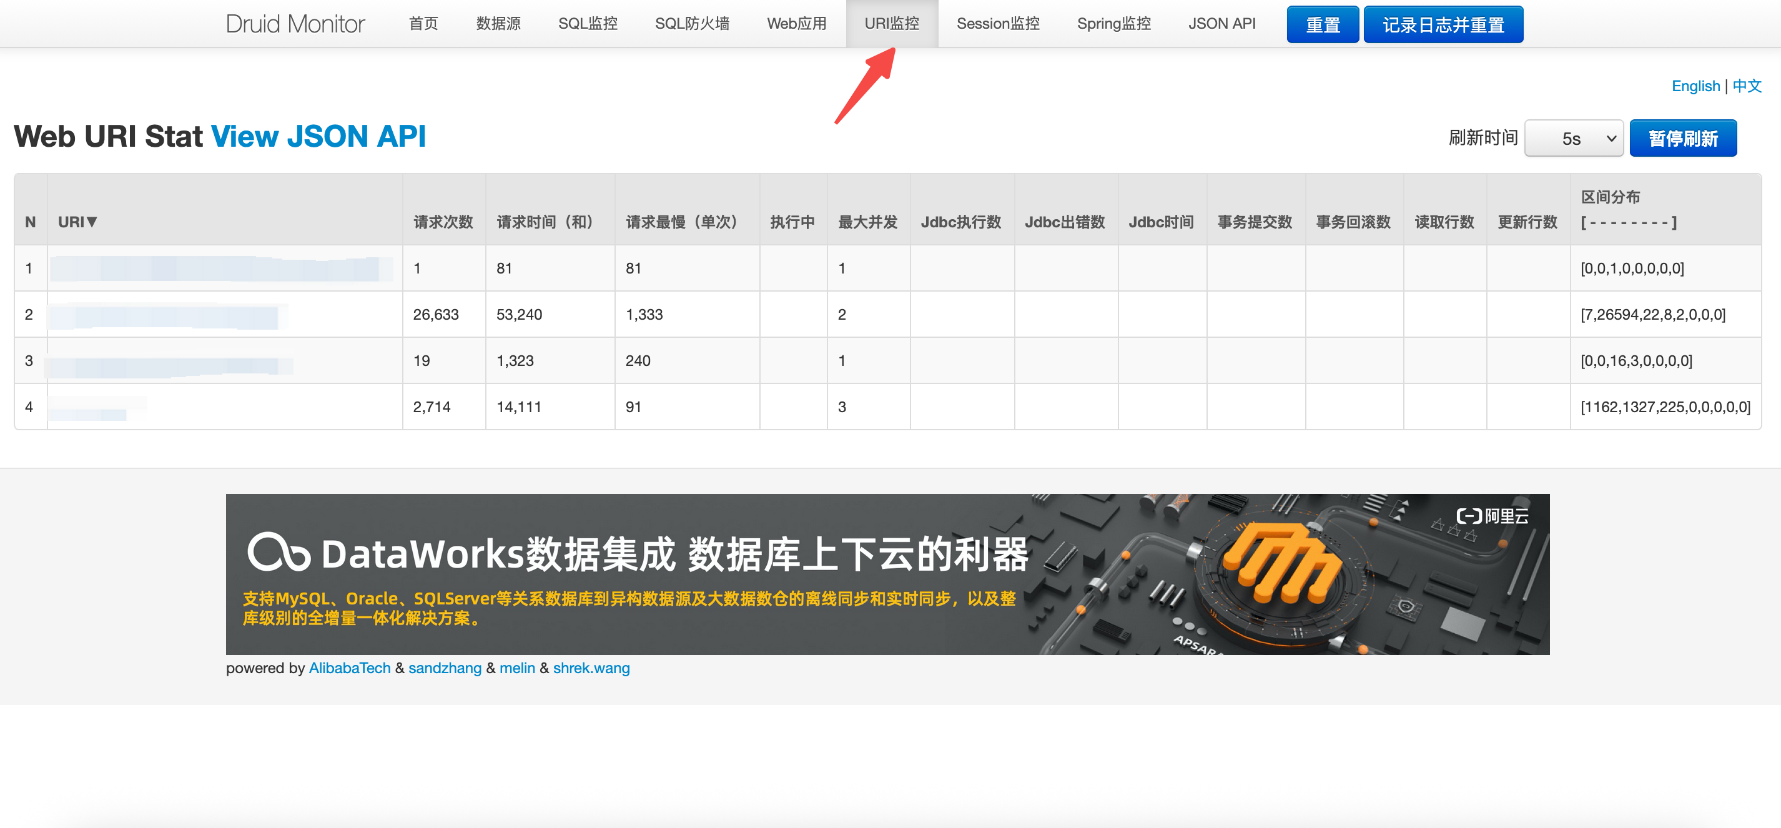Go to the Web应用 section

[x=796, y=23]
